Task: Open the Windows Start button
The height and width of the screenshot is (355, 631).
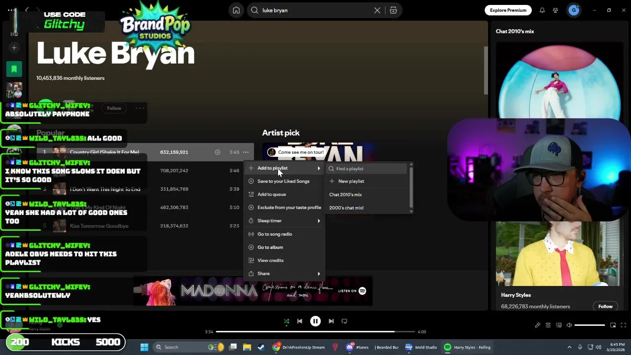Action: [144, 347]
